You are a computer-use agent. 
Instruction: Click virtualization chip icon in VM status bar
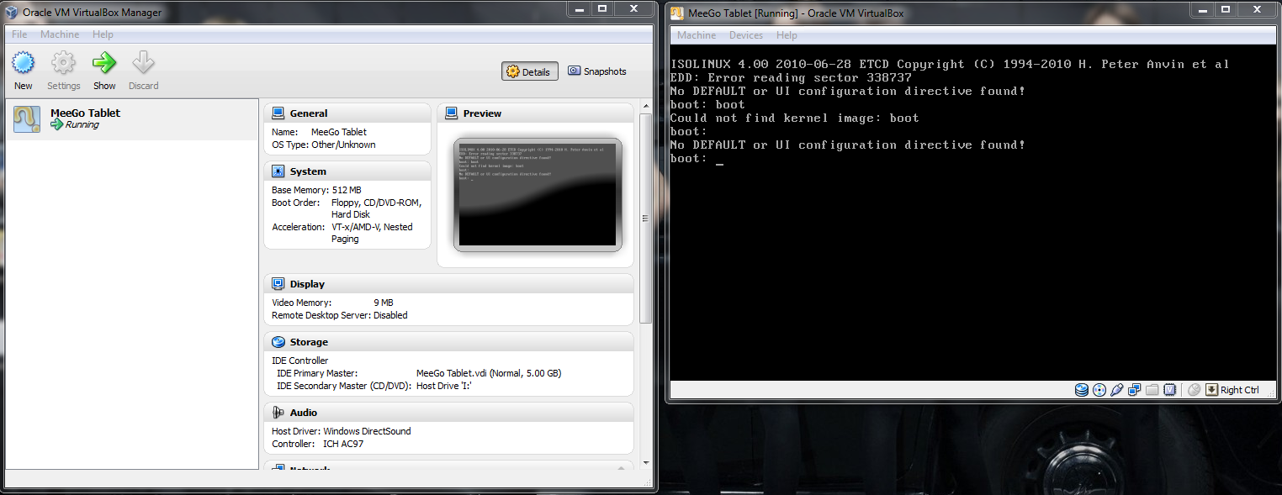point(1169,390)
